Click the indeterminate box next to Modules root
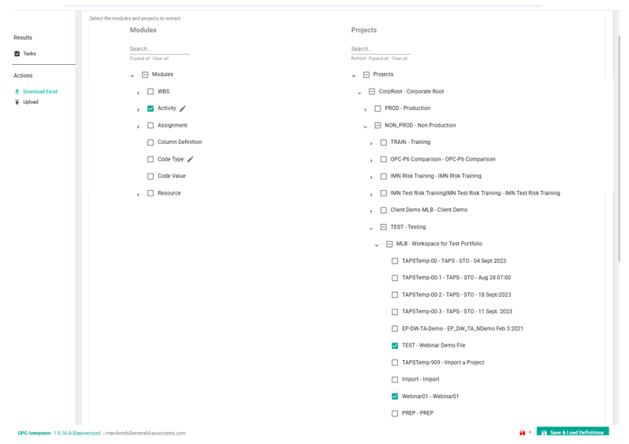Screen dimensions: 629x444 (x=145, y=74)
